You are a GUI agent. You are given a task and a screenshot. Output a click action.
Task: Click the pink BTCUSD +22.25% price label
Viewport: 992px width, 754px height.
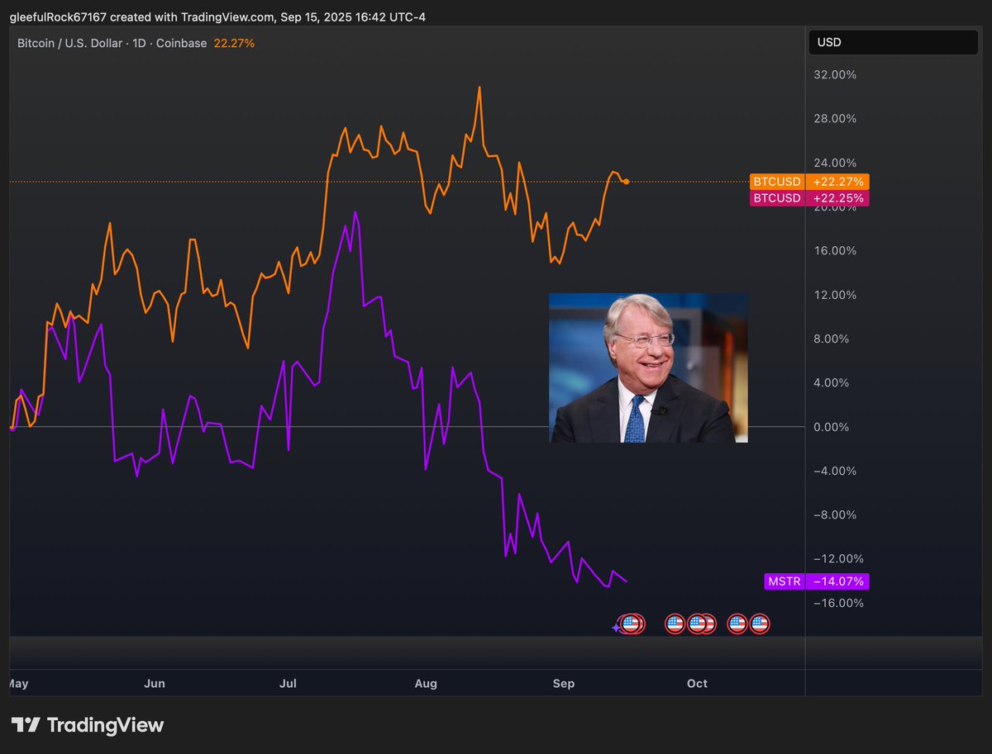tap(809, 198)
